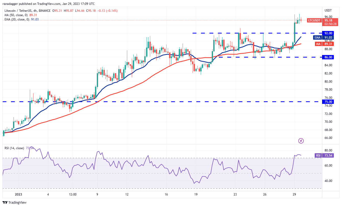Click the red MA 89.31 axis tag
342x207 pixels.
(318, 44)
